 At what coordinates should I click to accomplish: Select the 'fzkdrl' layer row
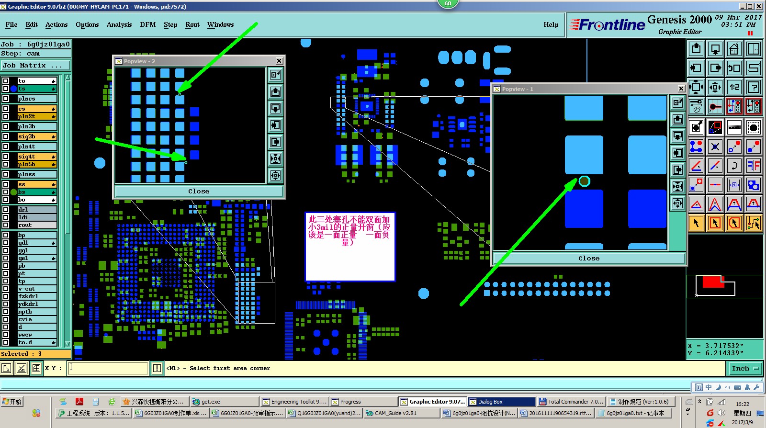click(37, 296)
